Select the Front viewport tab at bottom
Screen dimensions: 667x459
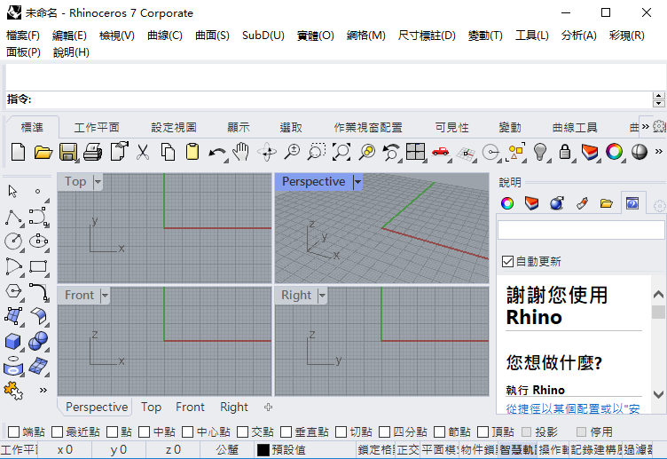coord(190,407)
